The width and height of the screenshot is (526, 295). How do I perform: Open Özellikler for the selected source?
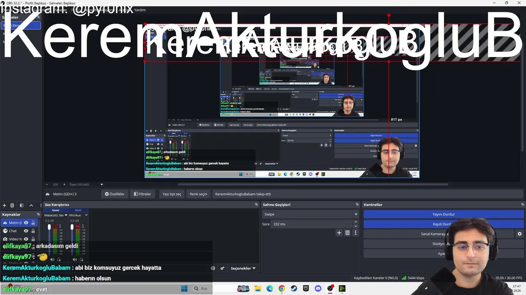[115, 194]
